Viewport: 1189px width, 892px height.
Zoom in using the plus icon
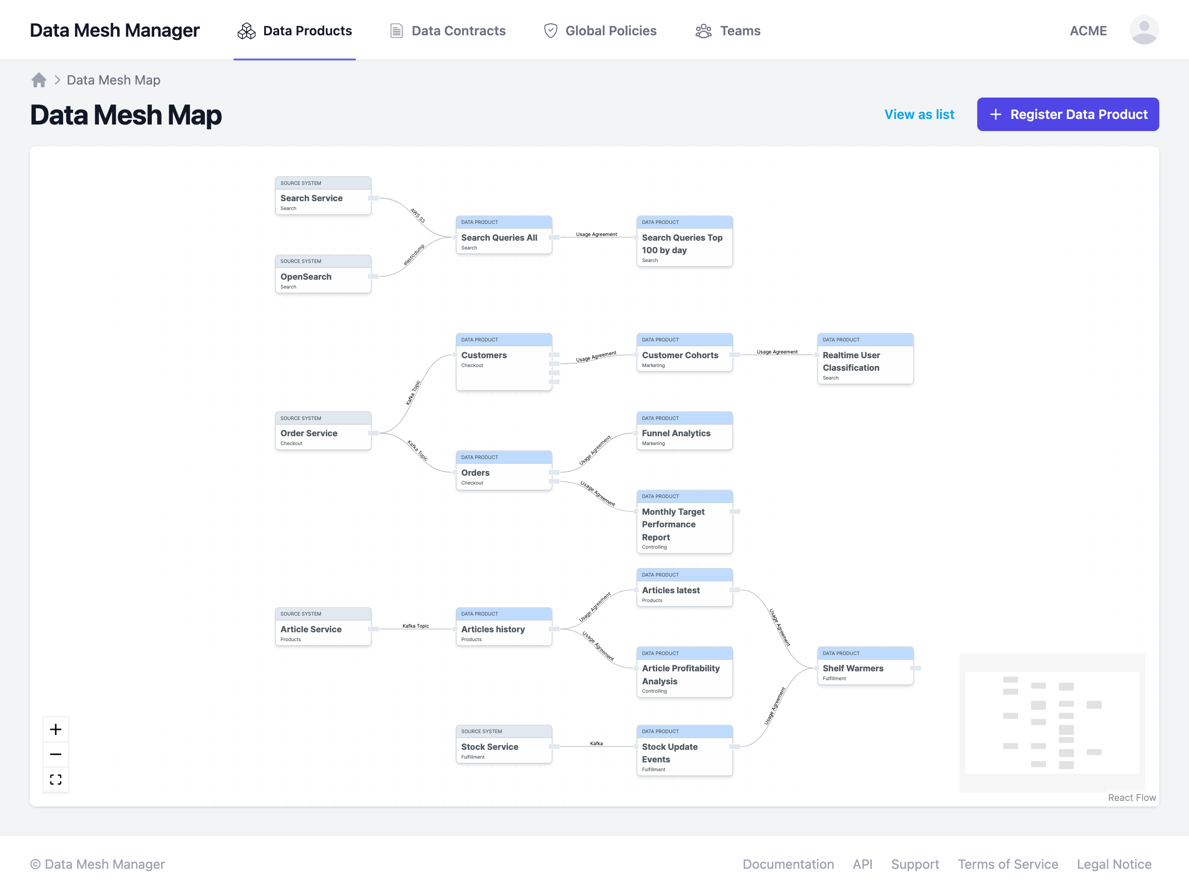coord(55,729)
